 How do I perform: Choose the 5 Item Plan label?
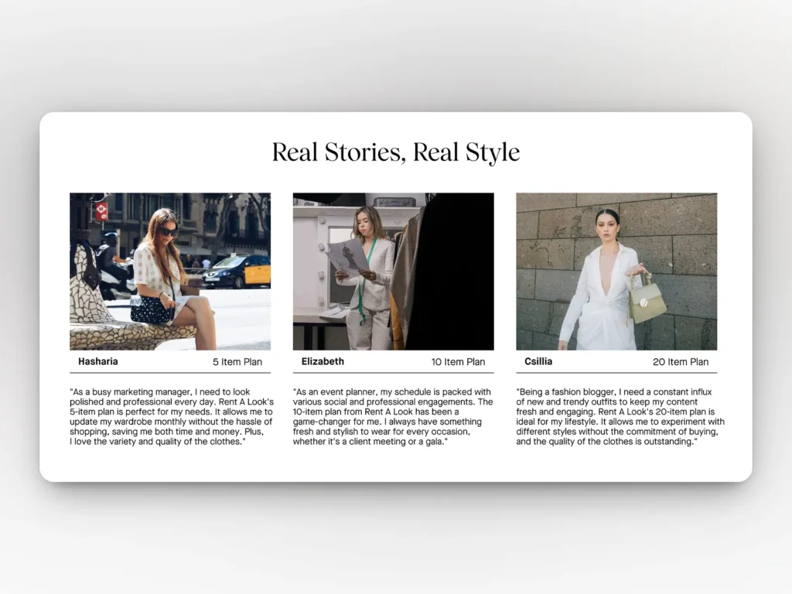(x=237, y=362)
